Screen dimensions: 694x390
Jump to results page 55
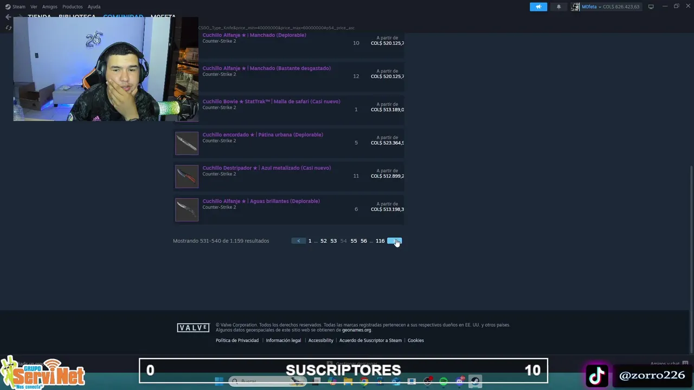(354, 241)
